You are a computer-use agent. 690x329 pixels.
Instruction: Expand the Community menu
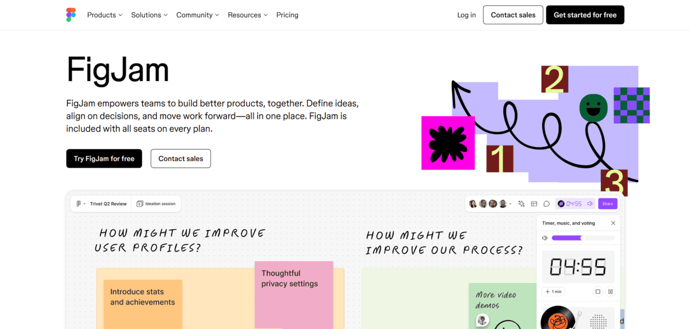tap(198, 15)
